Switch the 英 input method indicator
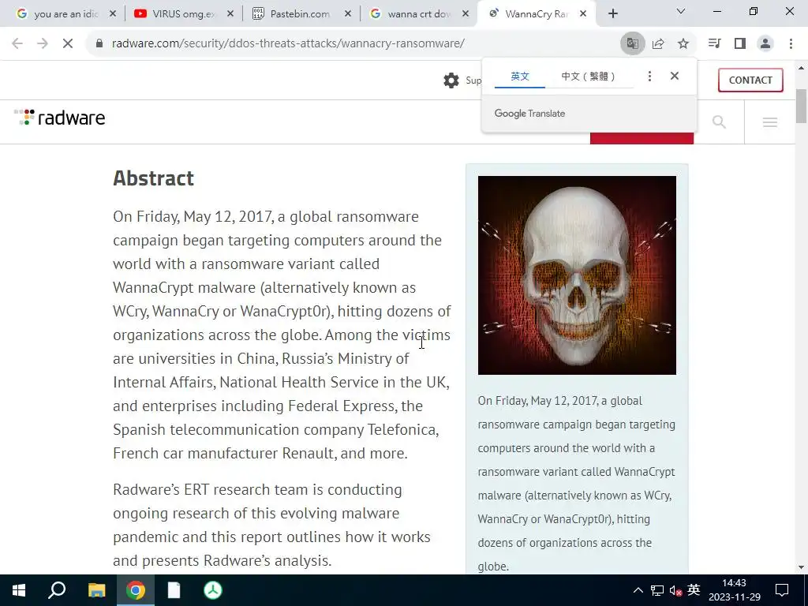The width and height of the screenshot is (808, 606). pos(694,589)
